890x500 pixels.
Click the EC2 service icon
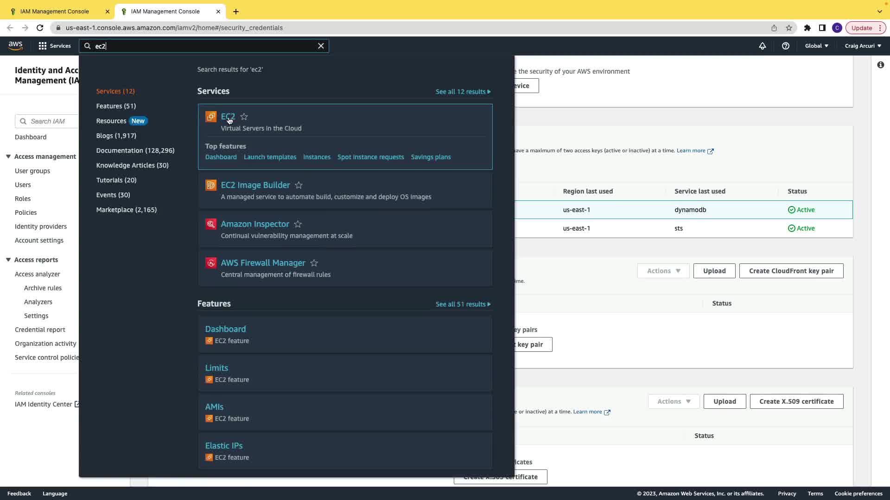(210, 117)
